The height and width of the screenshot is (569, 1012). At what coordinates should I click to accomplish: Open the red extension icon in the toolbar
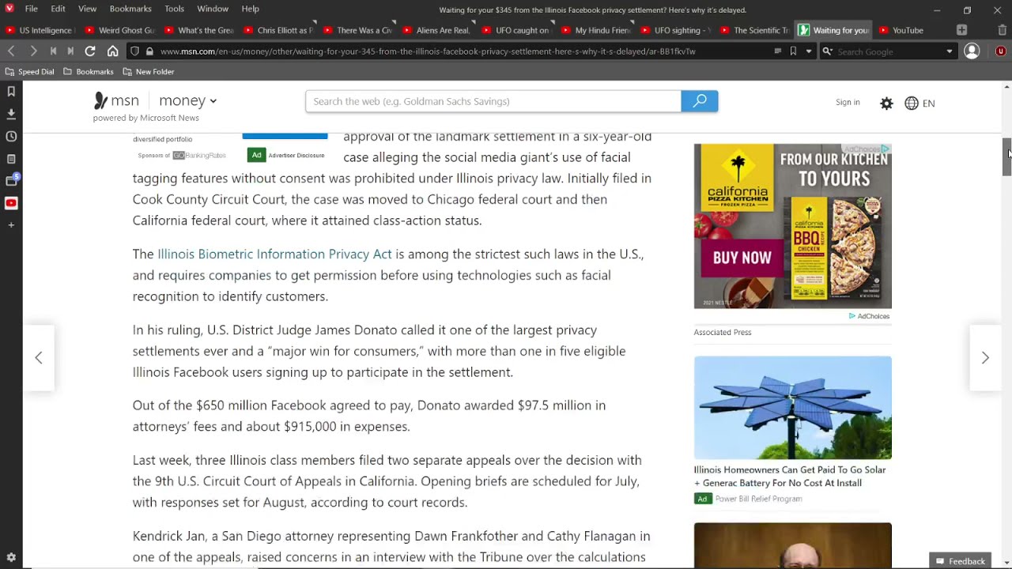[1000, 51]
